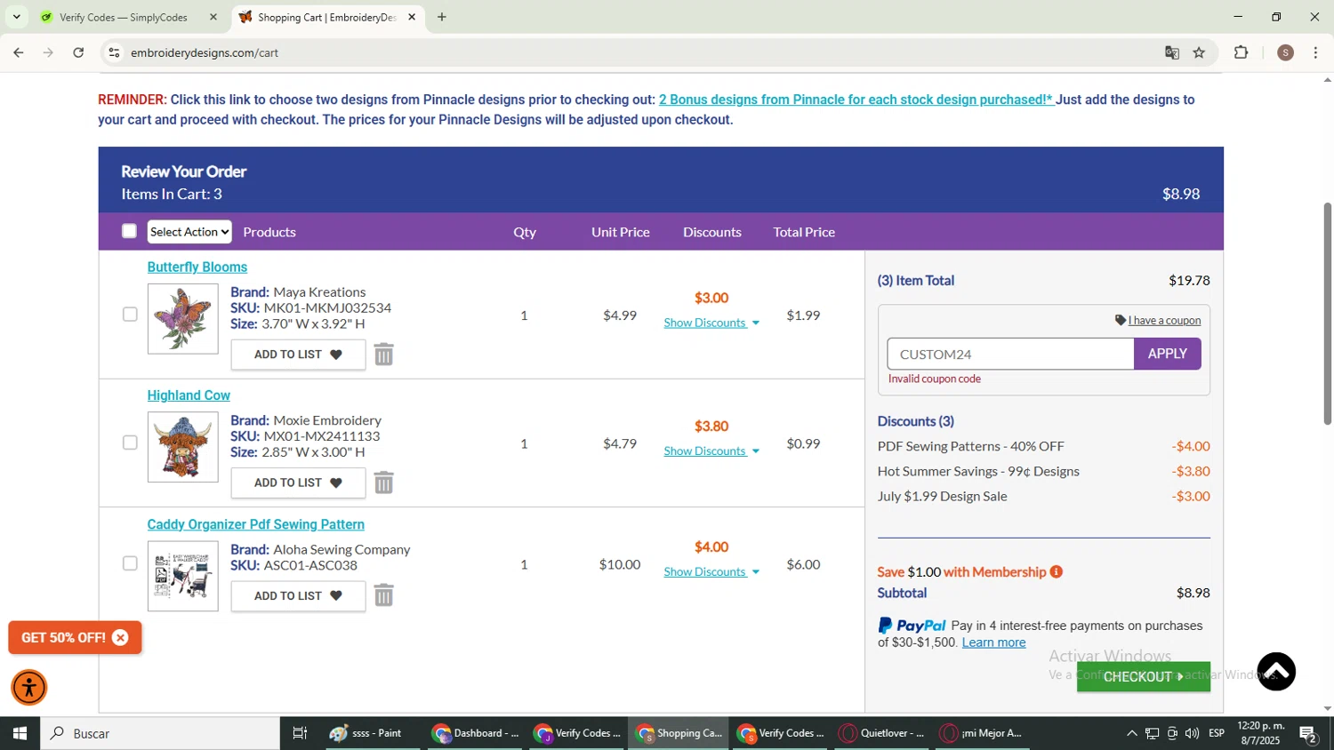Screen dimensions: 1334x750
Task: Open the Windows notification center icon
Action: click(x=1308, y=733)
